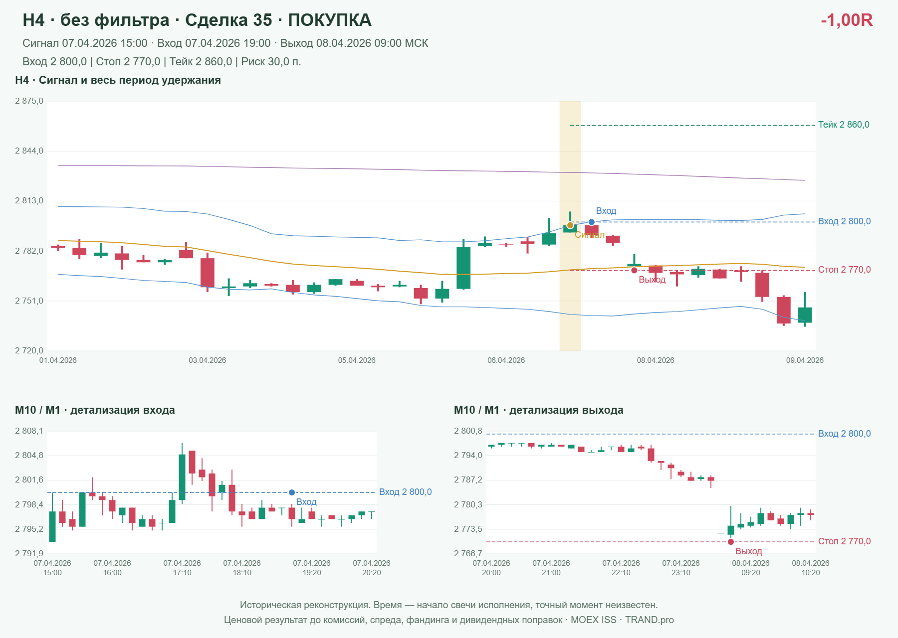This screenshot has height=638, width=898.
Task: Click the 2 782,0 axis label
Action: pos(29,251)
